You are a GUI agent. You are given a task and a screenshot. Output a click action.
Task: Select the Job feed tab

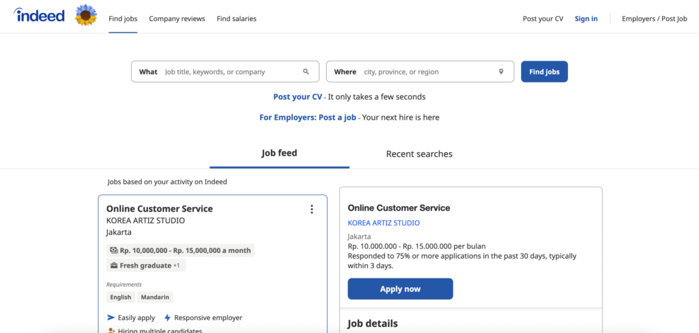pyautogui.click(x=279, y=154)
